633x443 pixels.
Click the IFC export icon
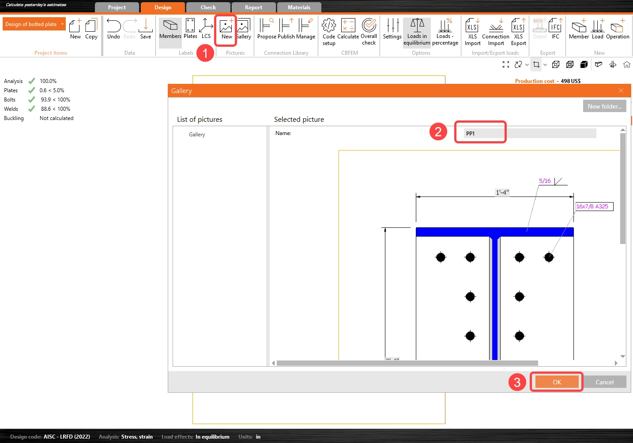point(555,29)
